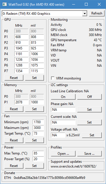The height and width of the screenshot is (184, 106).
Task: Open a saved profile with Open ...
Action: pyautogui.click(x=63, y=154)
